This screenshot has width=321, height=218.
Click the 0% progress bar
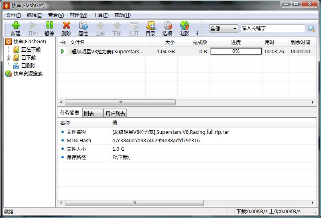pos(236,51)
